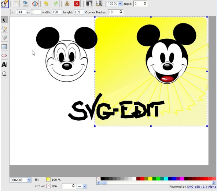The width and height of the screenshot is (217, 191).
Task: Adjust the Corner Radius spinner arrows
Action: (x=121, y=12)
